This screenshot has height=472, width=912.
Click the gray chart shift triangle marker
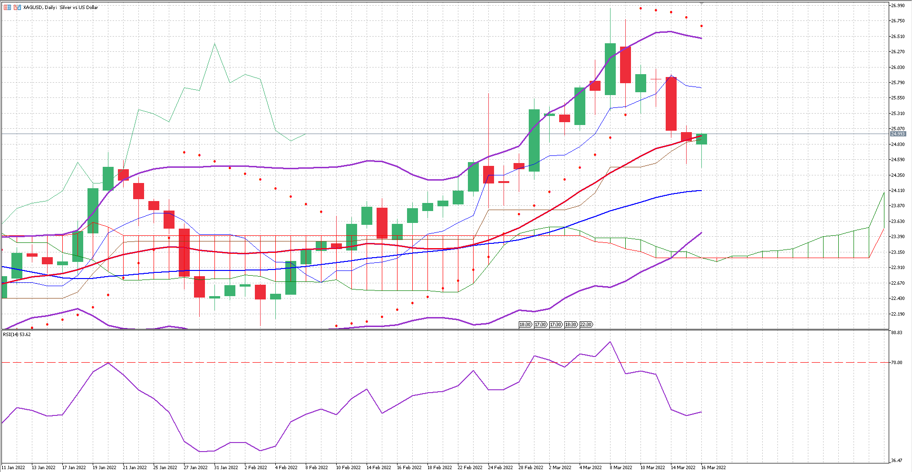click(701, 3)
